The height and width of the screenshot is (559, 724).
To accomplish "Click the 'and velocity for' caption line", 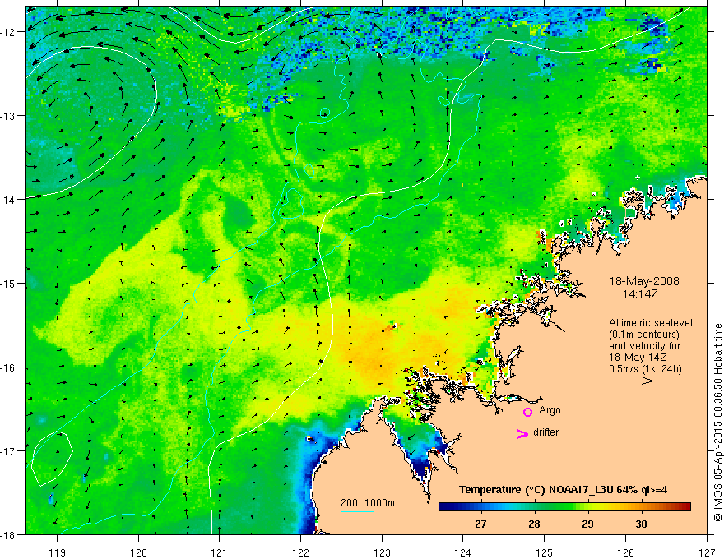I will [644, 346].
